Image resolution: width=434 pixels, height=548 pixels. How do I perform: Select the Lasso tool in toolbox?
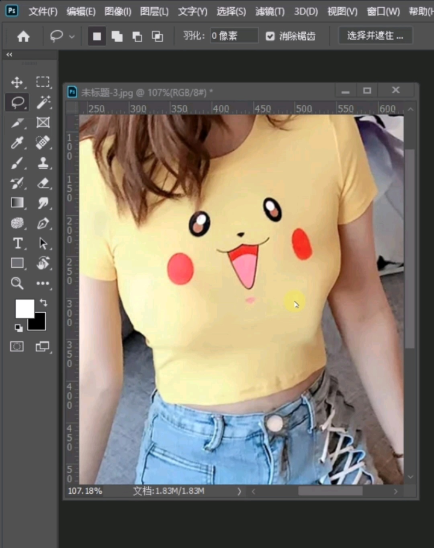[17, 102]
